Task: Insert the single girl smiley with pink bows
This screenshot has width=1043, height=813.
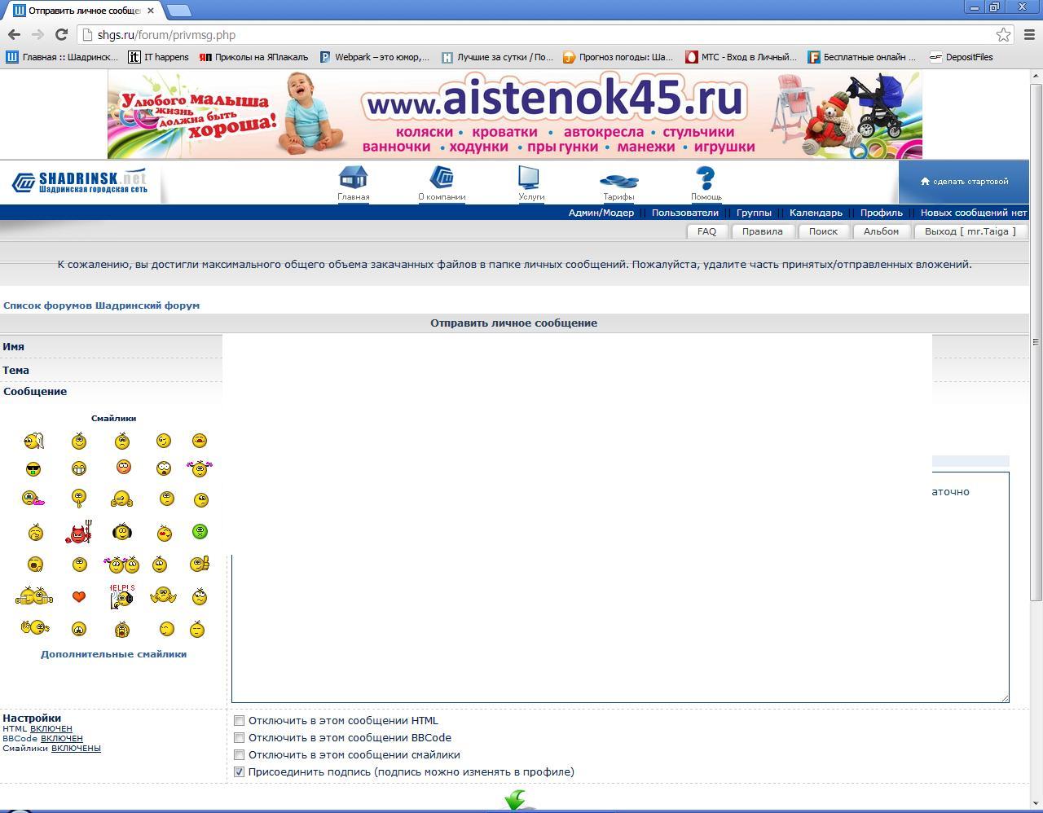Action: (x=199, y=468)
